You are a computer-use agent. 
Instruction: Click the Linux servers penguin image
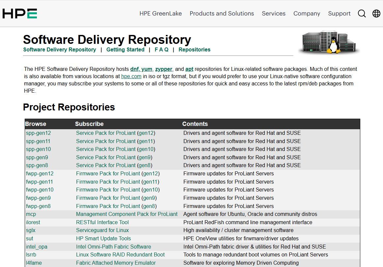(x=329, y=42)
